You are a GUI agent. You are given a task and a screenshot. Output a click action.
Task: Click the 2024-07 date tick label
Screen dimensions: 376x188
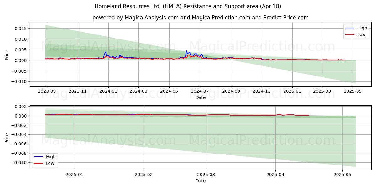200,91
